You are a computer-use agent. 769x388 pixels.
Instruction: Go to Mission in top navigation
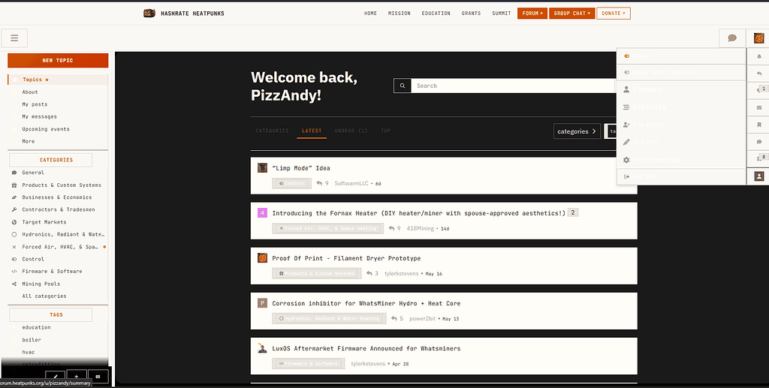[x=400, y=14]
